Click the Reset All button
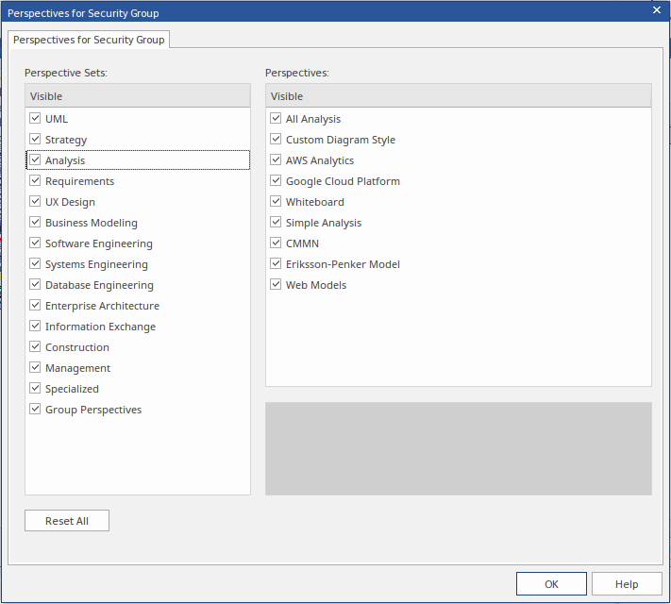671x604 pixels. tap(67, 521)
